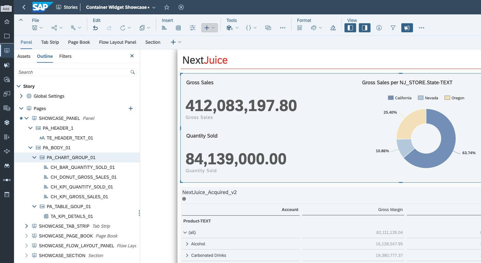Screen dimensions: 481x263
Task: Edit CSS using the CSS icon under Format
Action: click(x=333, y=28)
